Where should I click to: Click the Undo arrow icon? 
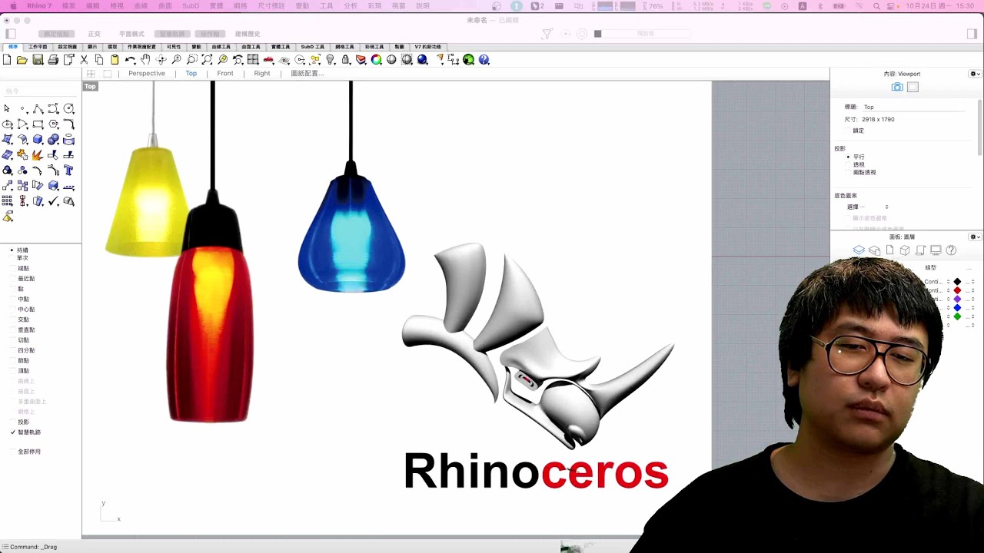(130, 60)
